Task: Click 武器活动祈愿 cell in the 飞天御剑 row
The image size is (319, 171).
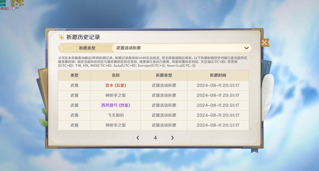Action: (x=164, y=115)
